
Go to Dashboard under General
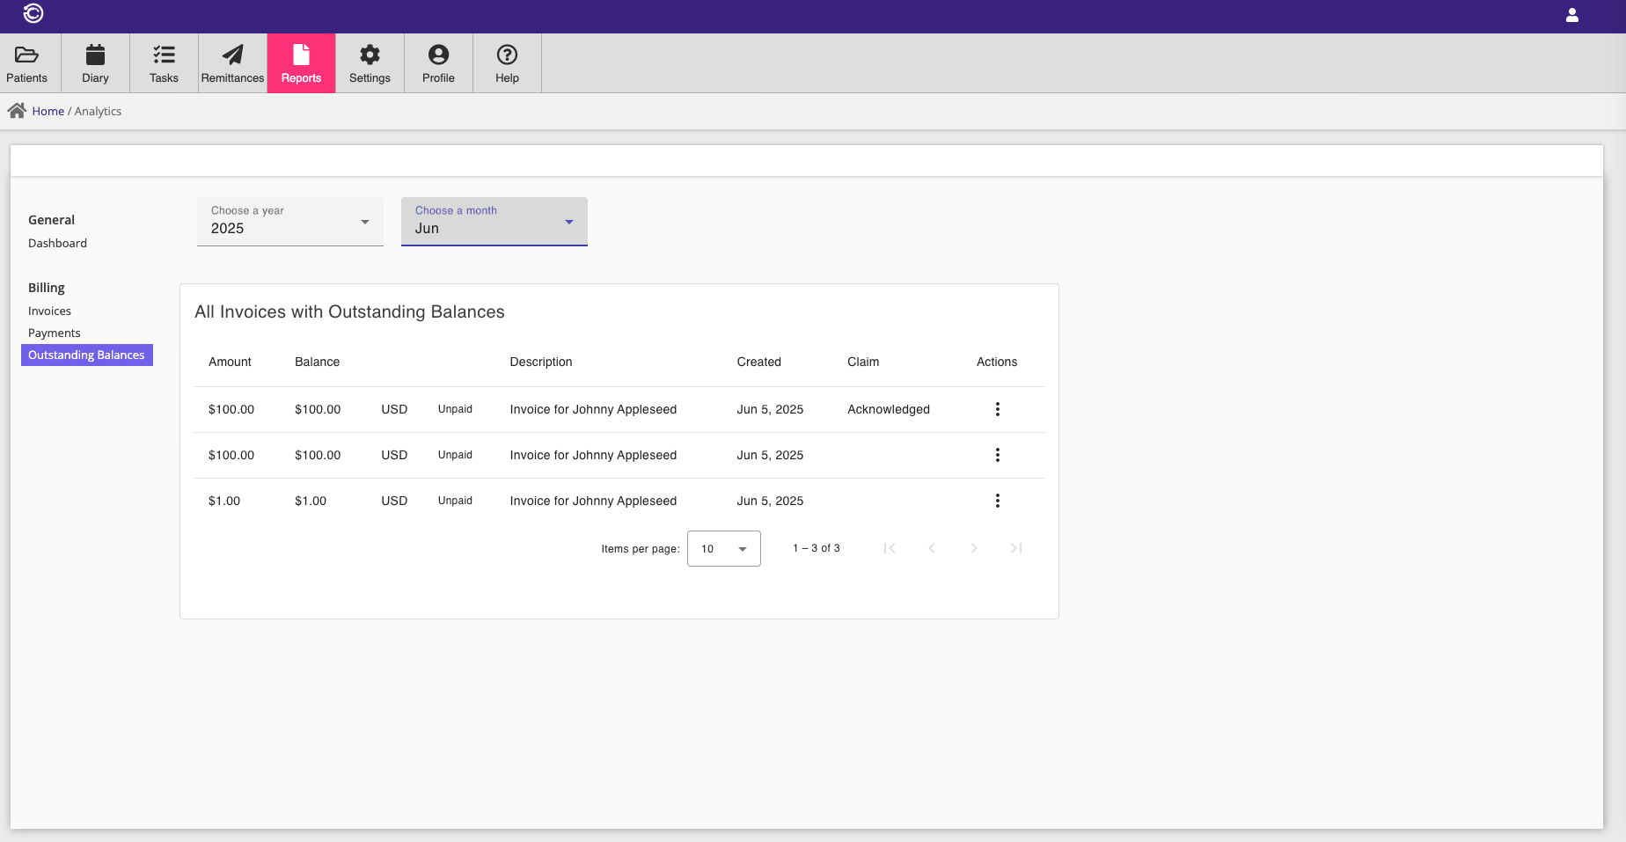(x=57, y=244)
